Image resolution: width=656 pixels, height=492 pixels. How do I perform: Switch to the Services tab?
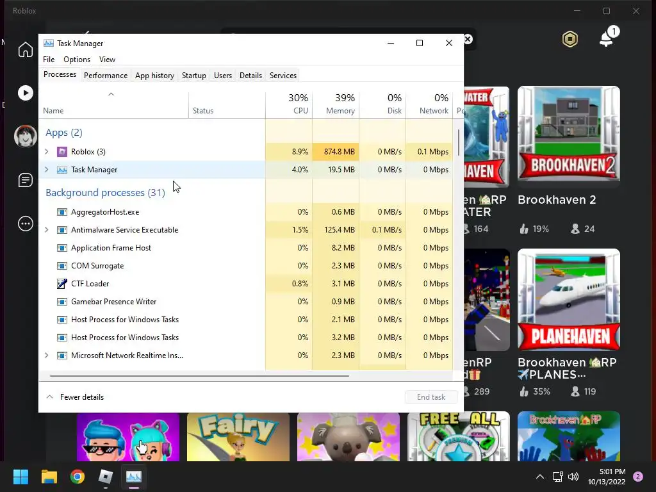pos(283,76)
